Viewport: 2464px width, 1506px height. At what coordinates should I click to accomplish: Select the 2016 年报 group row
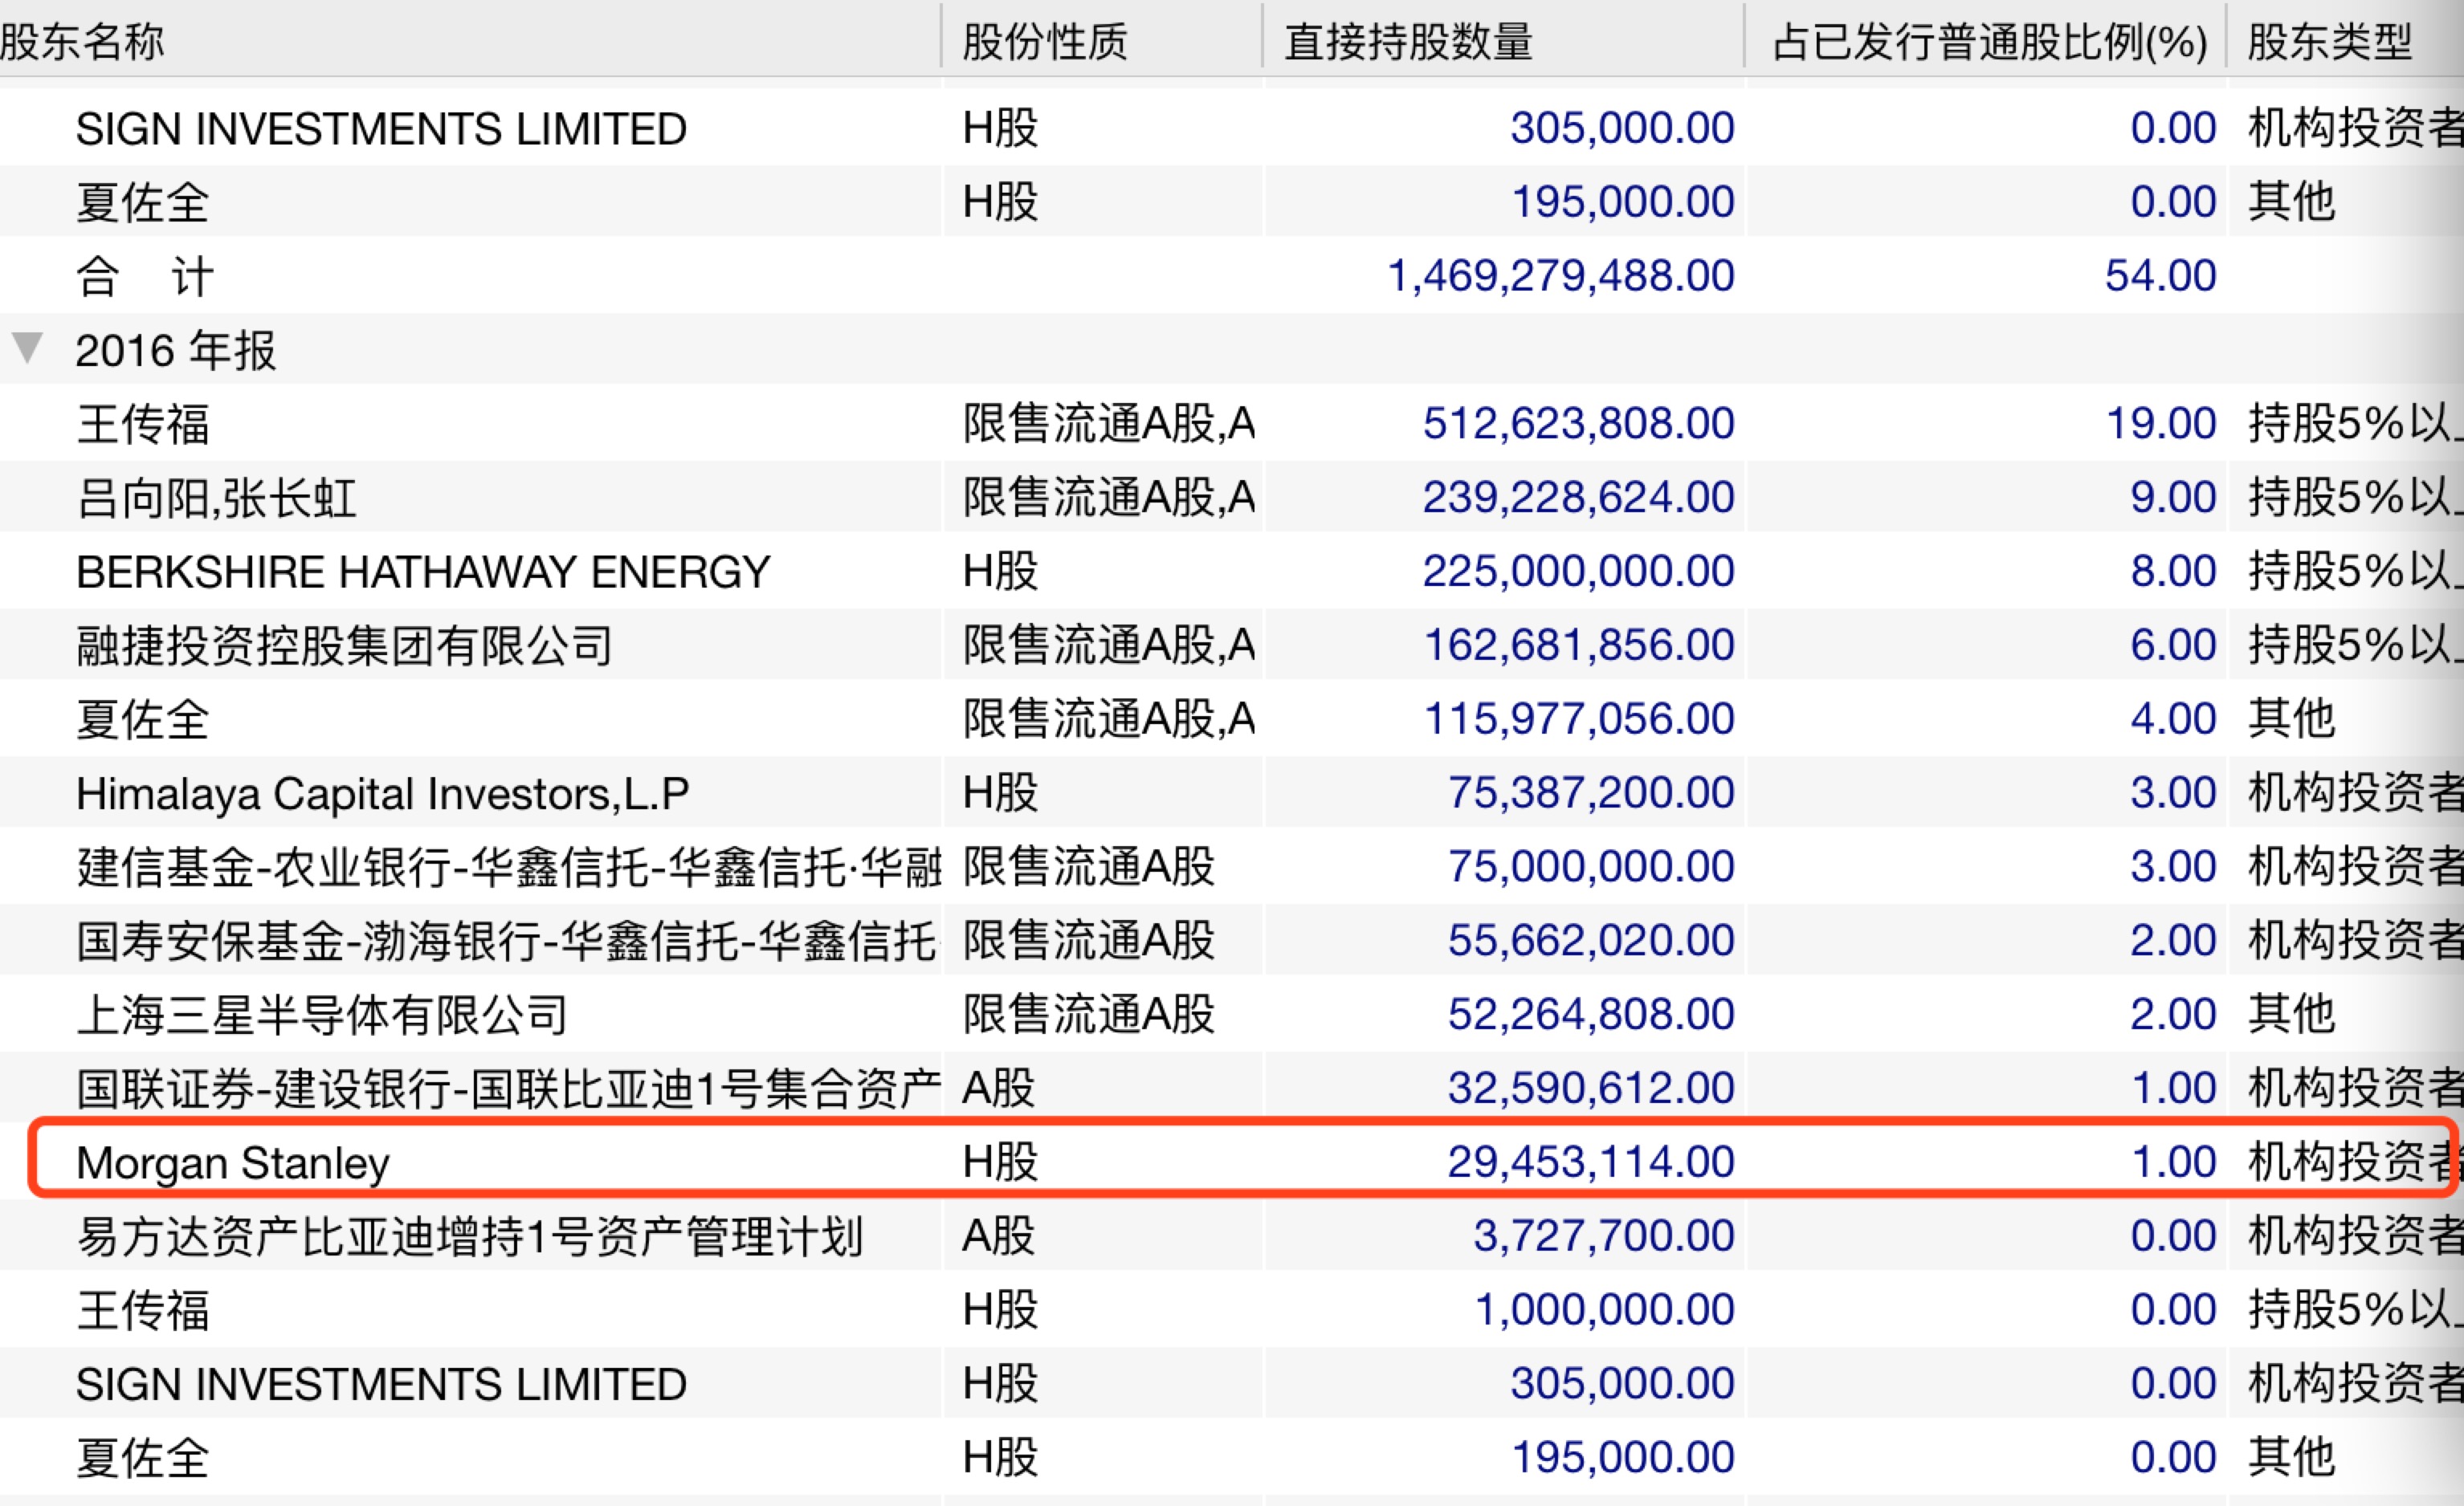pyautogui.click(x=1232, y=350)
